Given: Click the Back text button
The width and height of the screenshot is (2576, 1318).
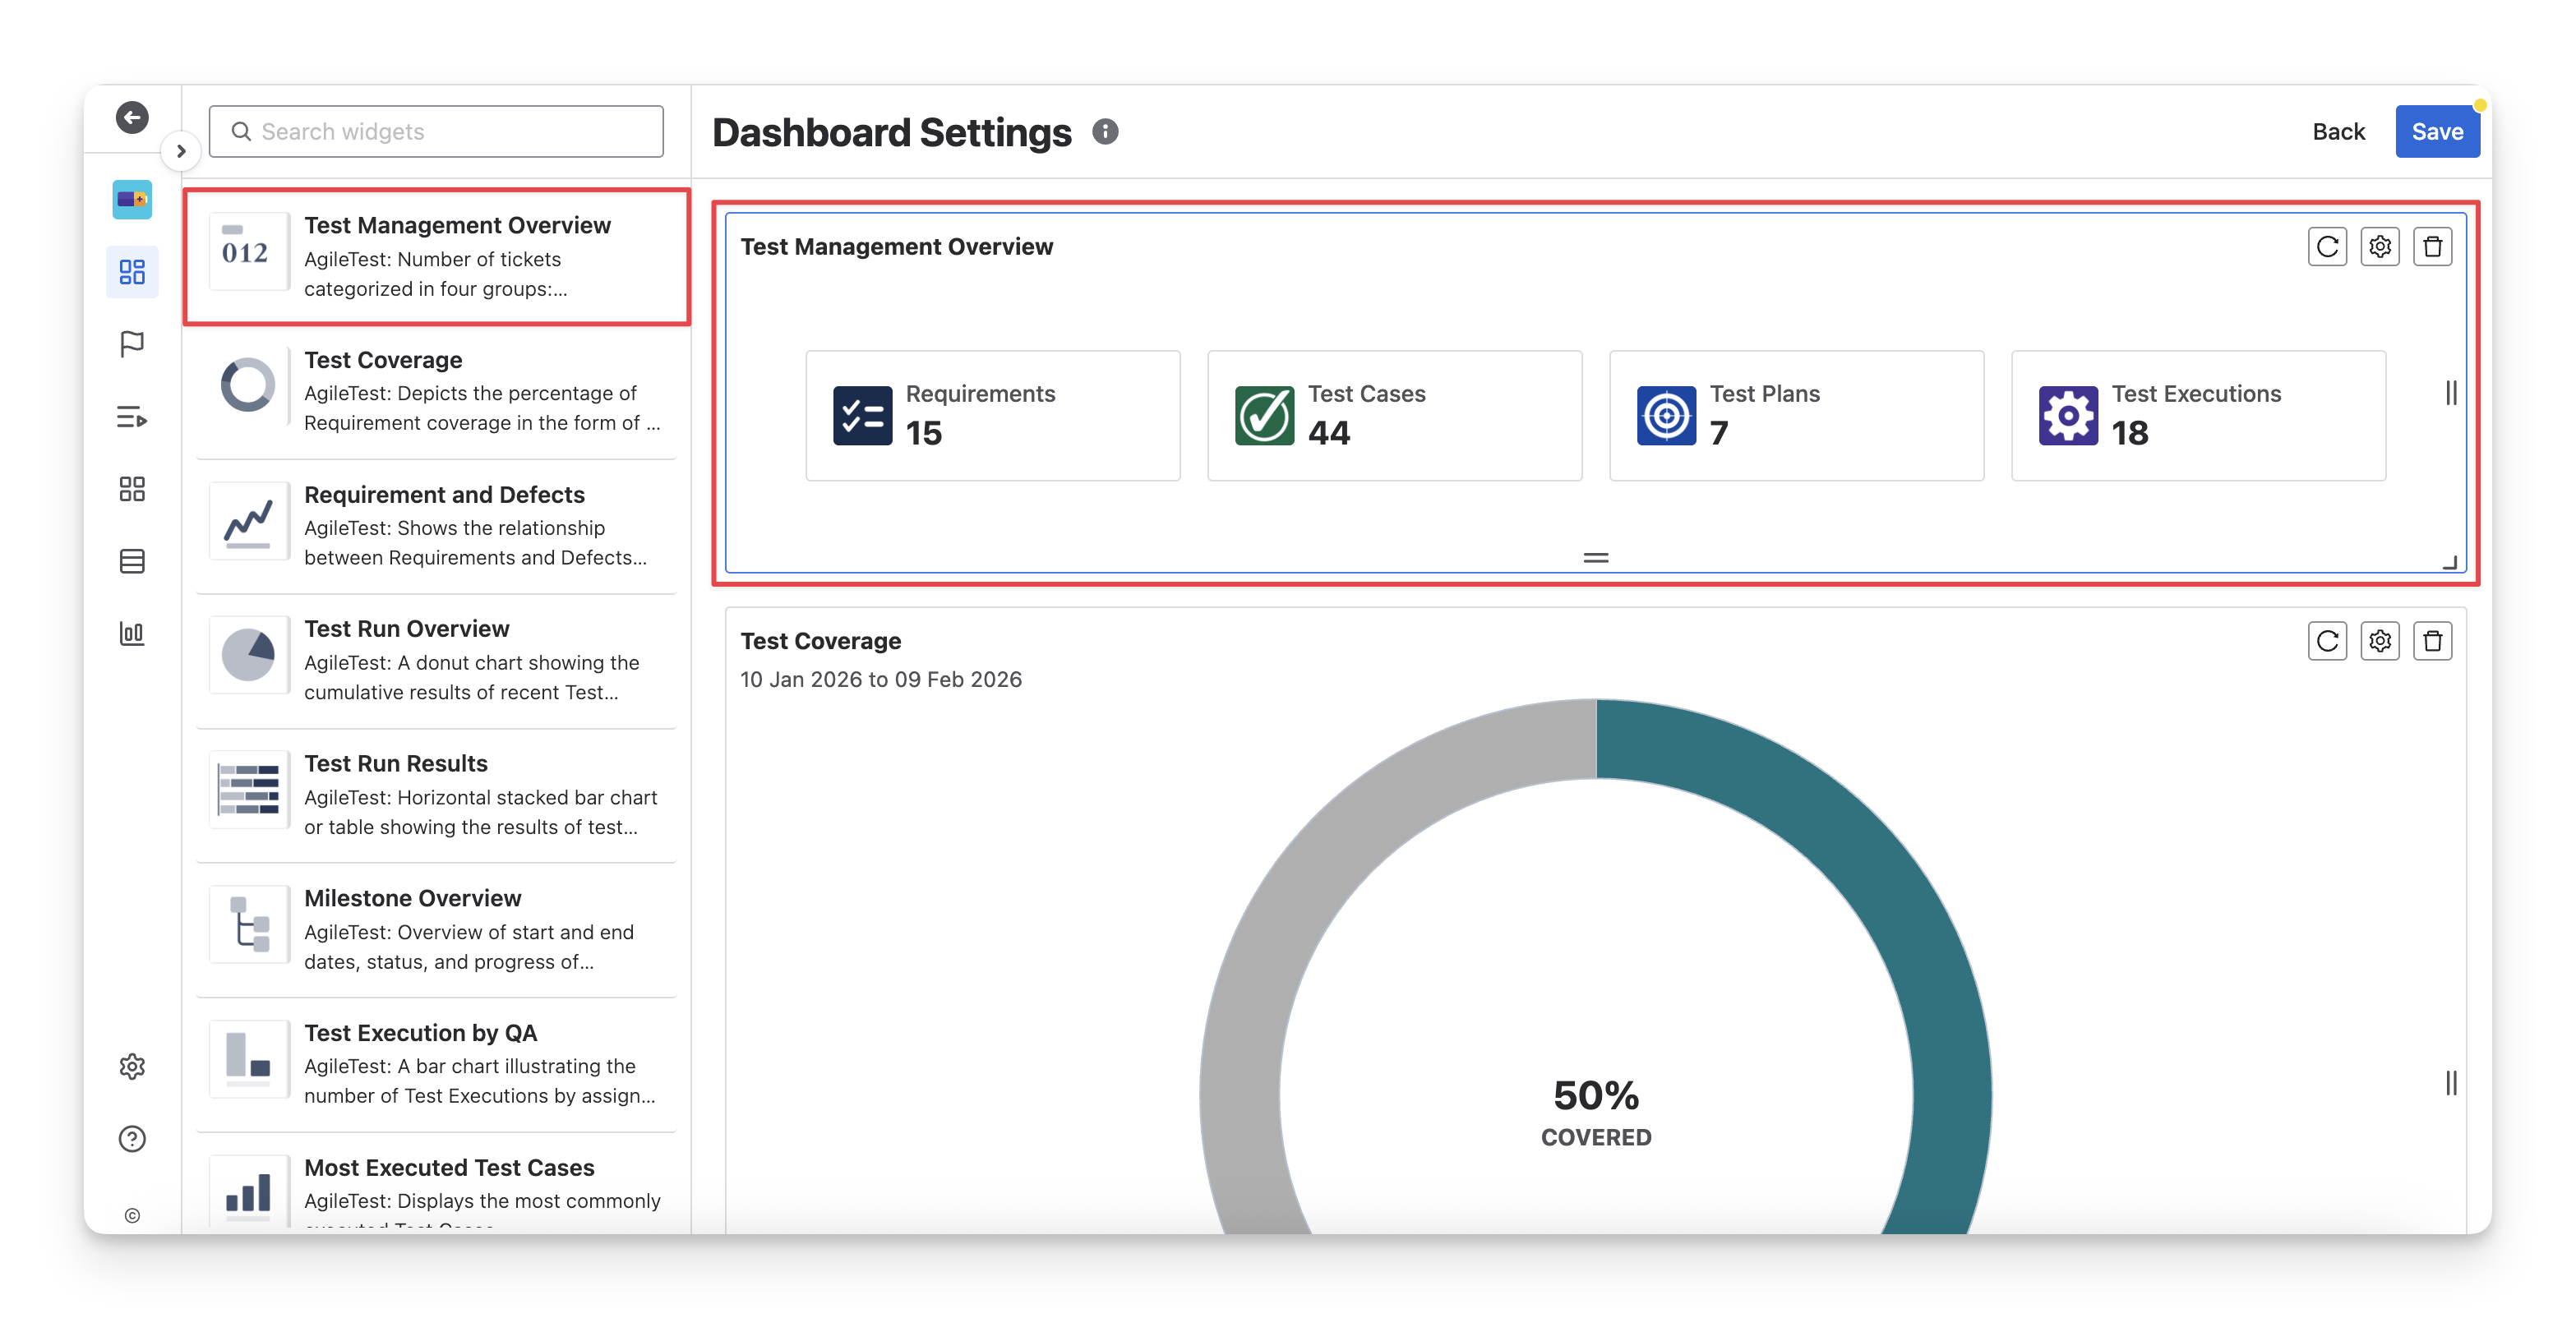Looking at the screenshot, I should tap(2338, 132).
